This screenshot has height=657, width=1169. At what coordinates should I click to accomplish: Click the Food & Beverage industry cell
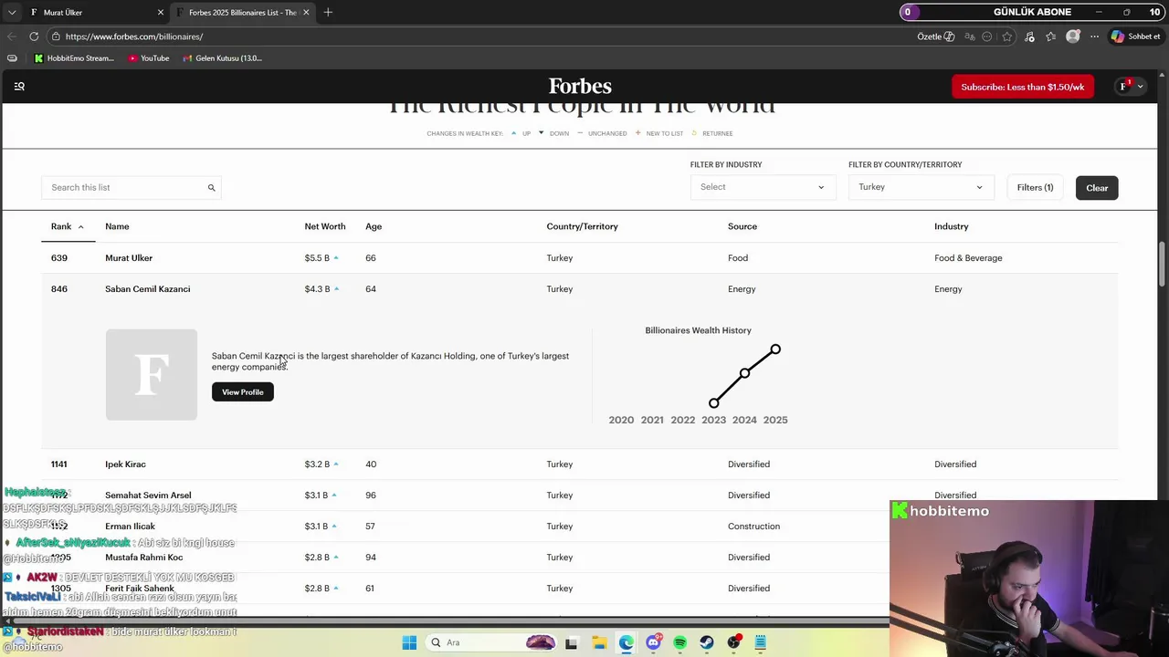click(968, 258)
